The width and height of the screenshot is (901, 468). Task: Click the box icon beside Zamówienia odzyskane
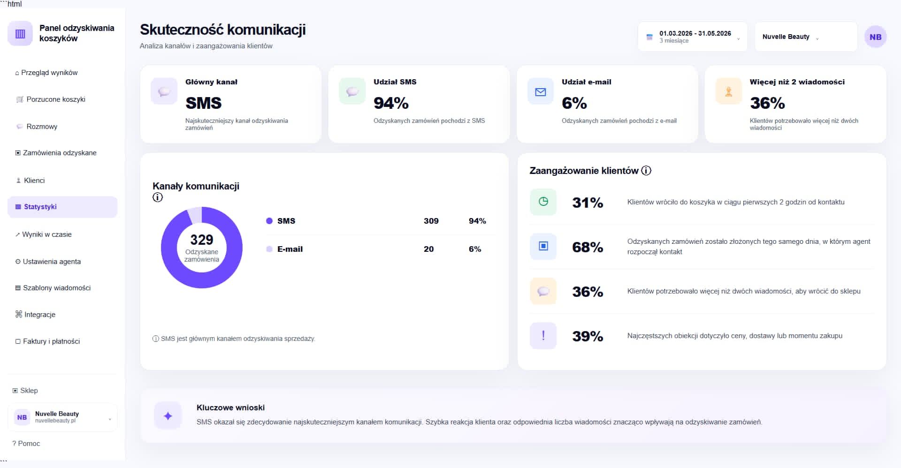point(18,153)
